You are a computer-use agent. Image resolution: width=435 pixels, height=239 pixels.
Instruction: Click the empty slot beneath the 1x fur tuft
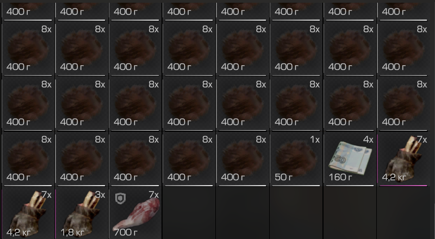296,213
